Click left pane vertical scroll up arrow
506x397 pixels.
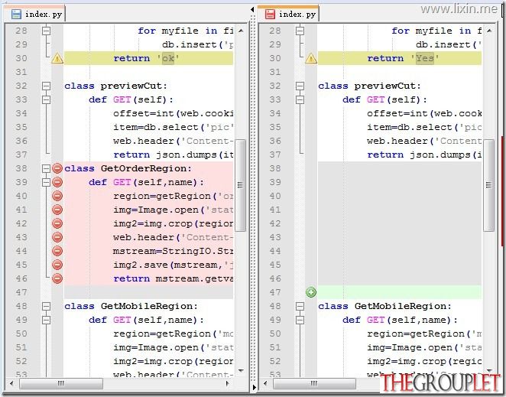click(x=241, y=31)
